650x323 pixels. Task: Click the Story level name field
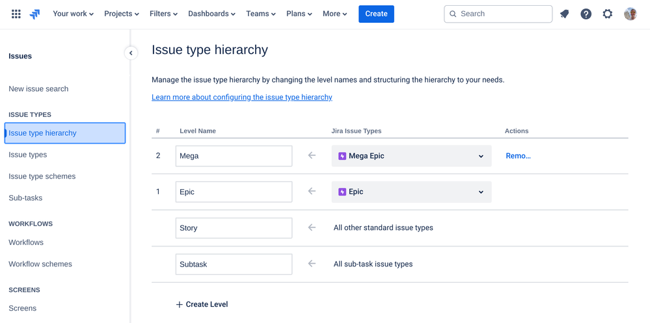coord(234,228)
